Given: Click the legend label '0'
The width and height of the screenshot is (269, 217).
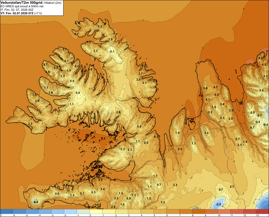Looking at the screenshot, I should [90, 215].
